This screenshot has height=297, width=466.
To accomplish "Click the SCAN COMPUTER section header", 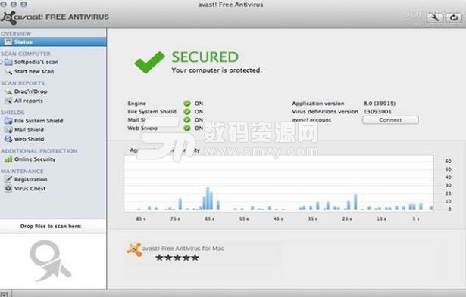I will (x=26, y=54).
